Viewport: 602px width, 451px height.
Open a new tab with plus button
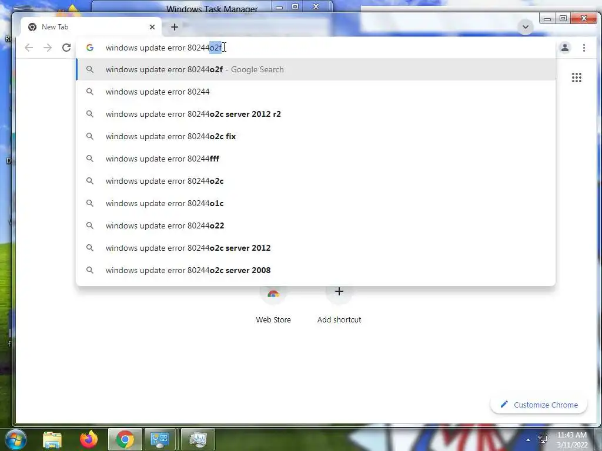(x=174, y=27)
